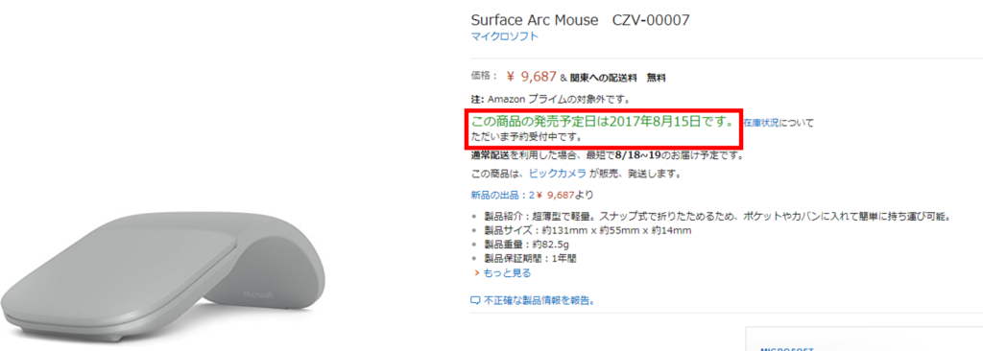The width and height of the screenshot is (983, 351).
Task: Open the マイクロソフト brand link
Action: point(504,36)
